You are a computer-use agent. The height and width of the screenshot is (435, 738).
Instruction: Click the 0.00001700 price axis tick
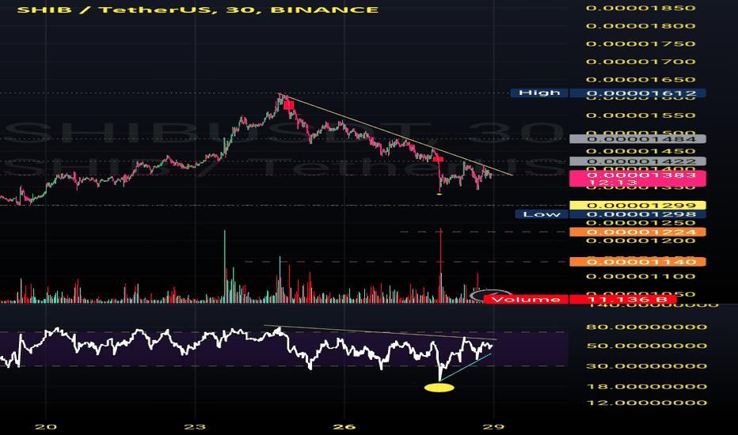pyautogui.click(x=641, y=62)
